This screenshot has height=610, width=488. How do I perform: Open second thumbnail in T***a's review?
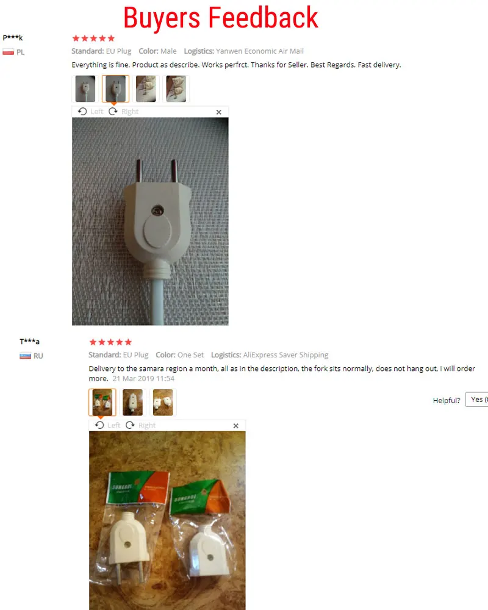coord(133,402)
